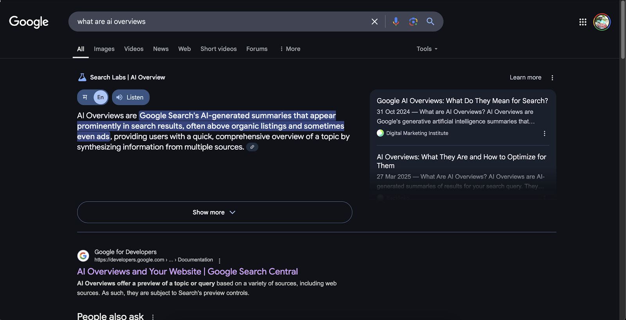
Task: Switch AI Overview language to Hindi
Action: [85, 97]
